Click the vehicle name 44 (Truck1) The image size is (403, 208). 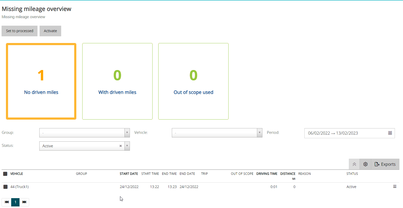point(20,187)
